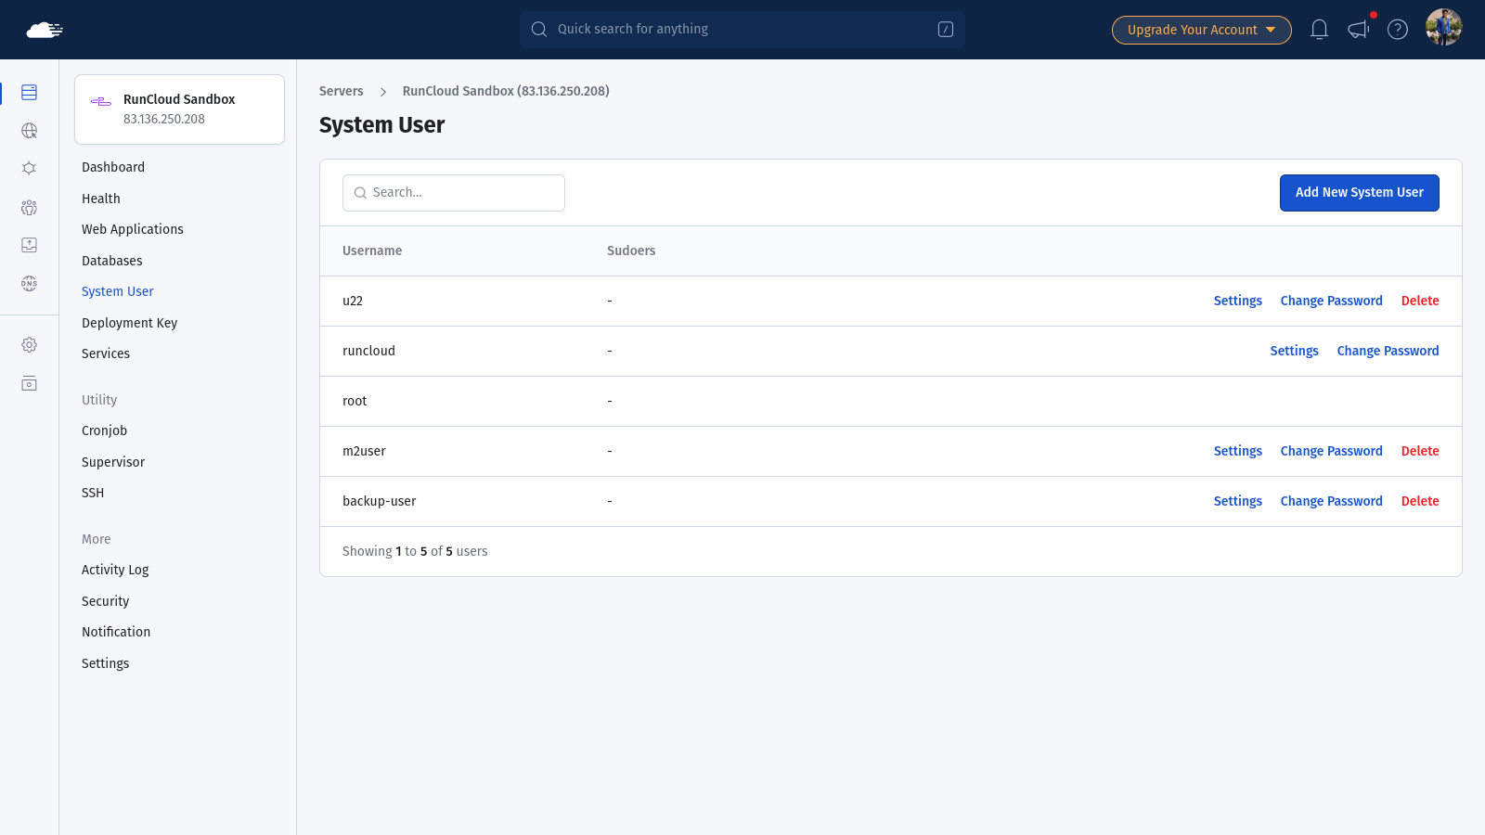This screenshot has height=835, width=1485.
Task: Click the m2user username cell
Action: tap(364, 451)
